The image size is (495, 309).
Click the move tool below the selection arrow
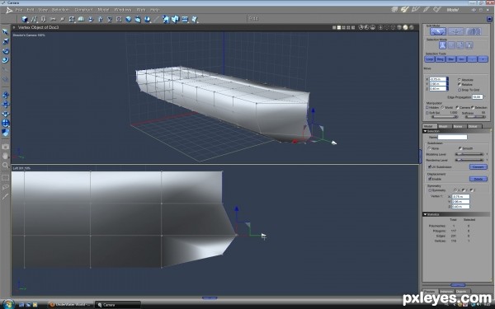pos(6,41)
